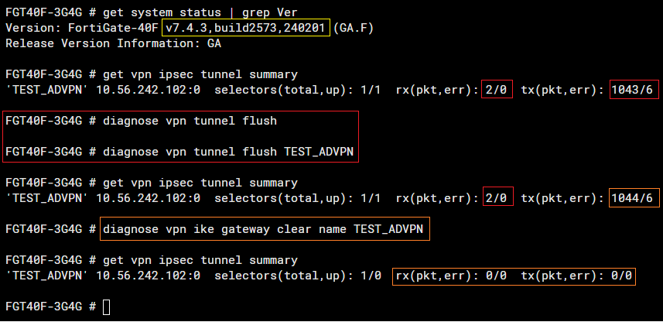This screenshot has width=663, height=322.
Task: Click the 'Version: FortiGate-40F' text
Action: (x=81, y=28)
